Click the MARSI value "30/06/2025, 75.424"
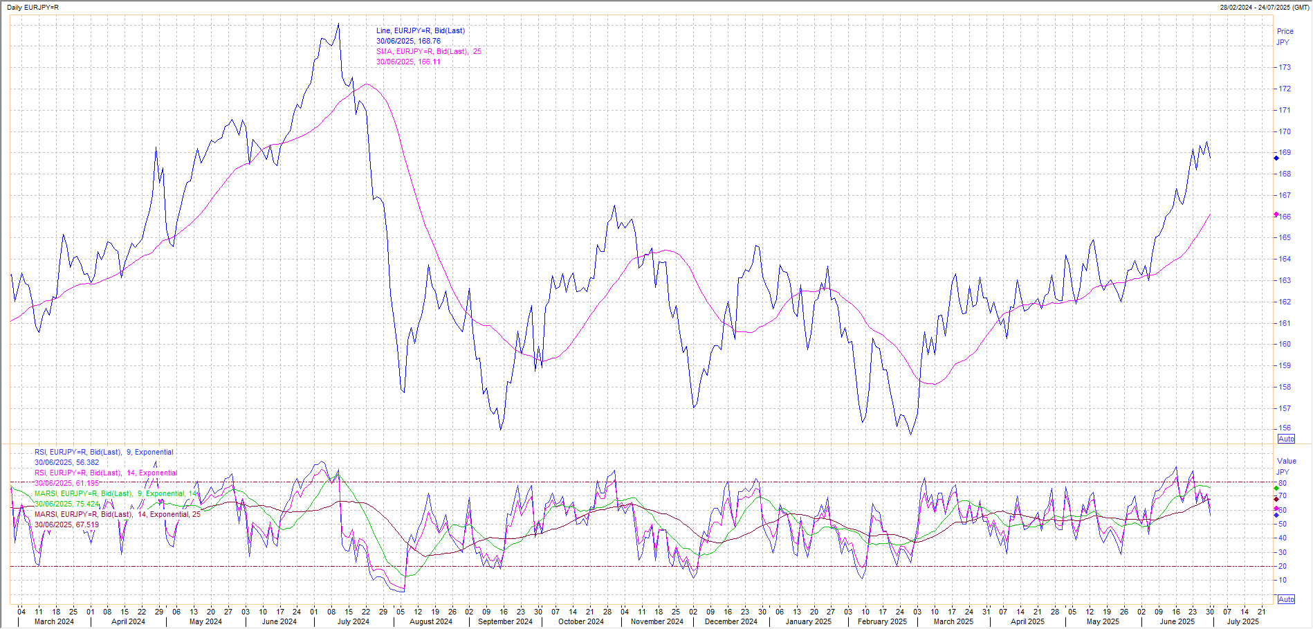Viewport: 1313px width, 629px height. pyautogui.click(x=66, y=504)
